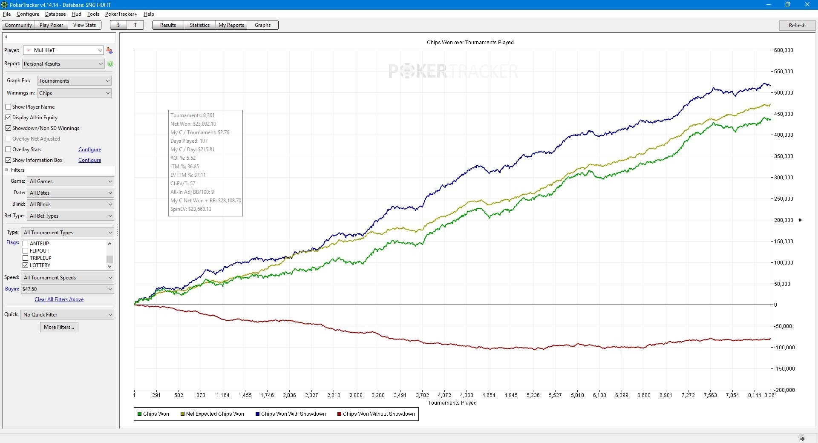Click the arrow icon in the status bar
The height and width of the screenshot is (443, 818).
click(x=801, y=438)
